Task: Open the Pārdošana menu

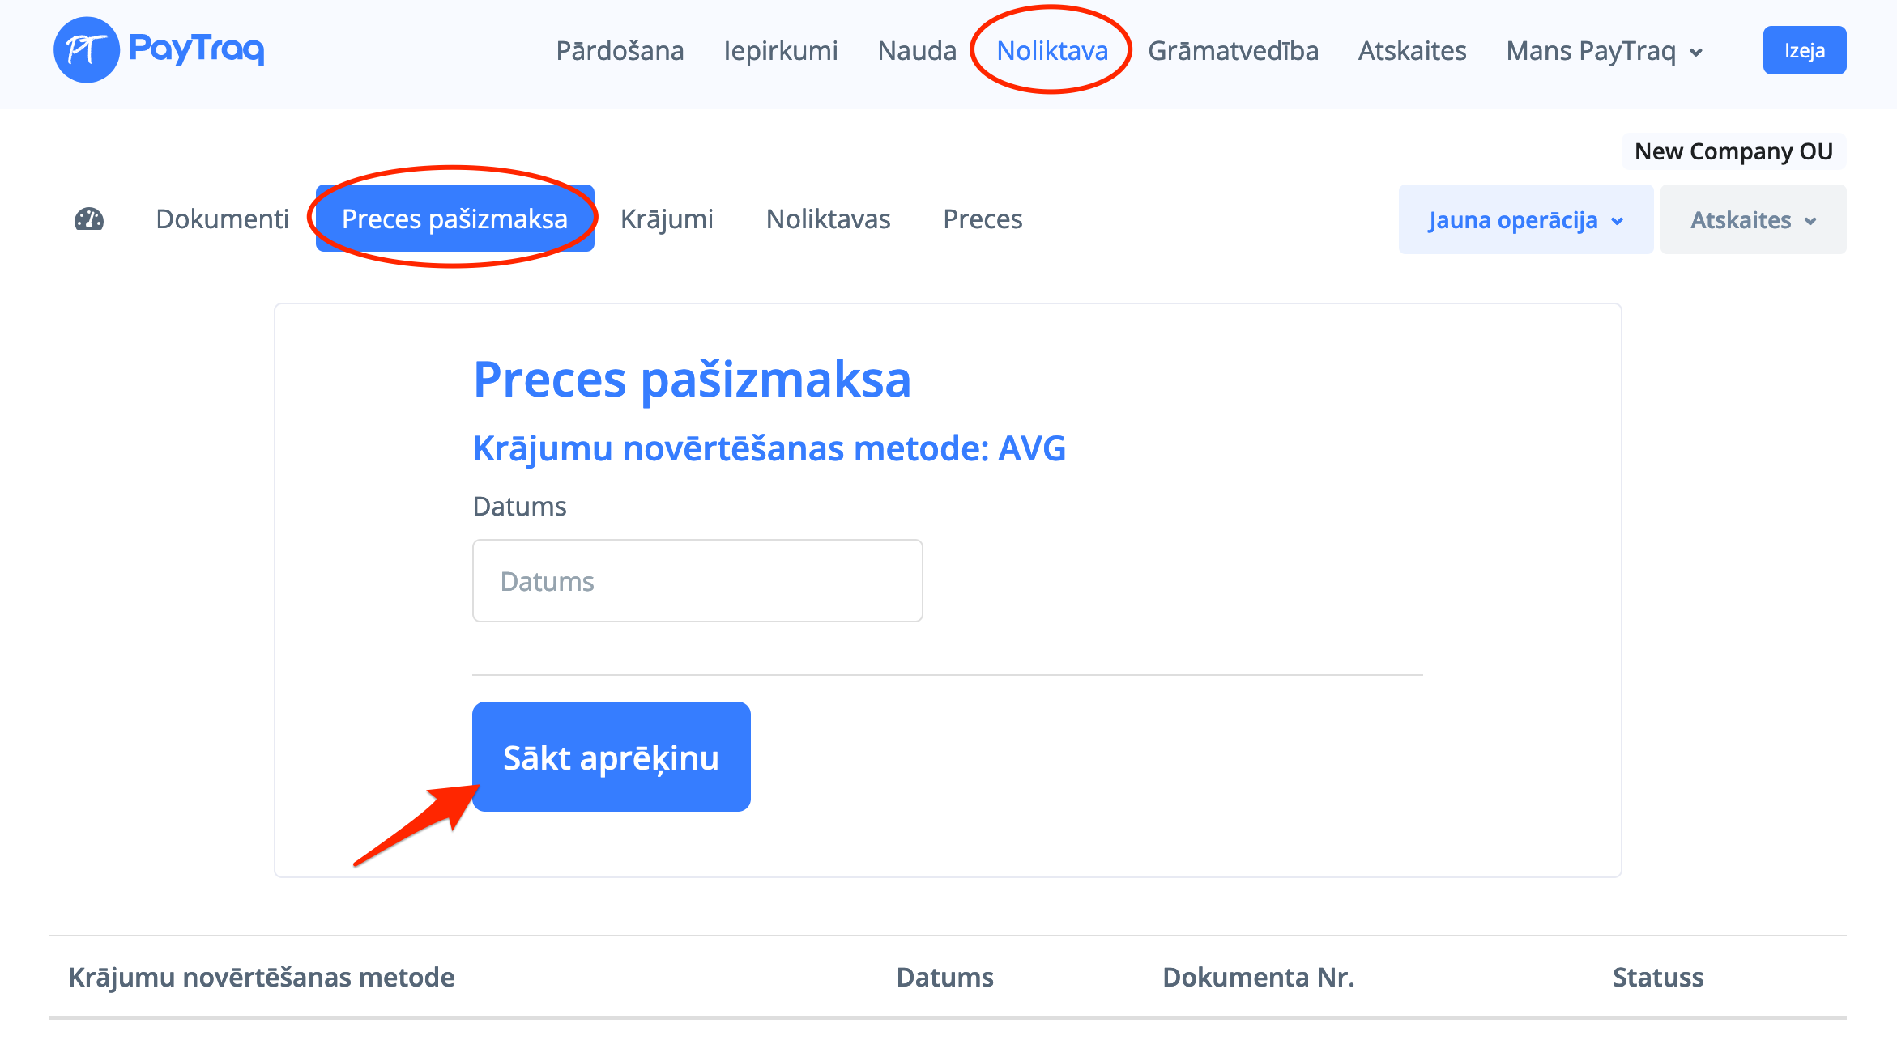Action: click(620, 51)
